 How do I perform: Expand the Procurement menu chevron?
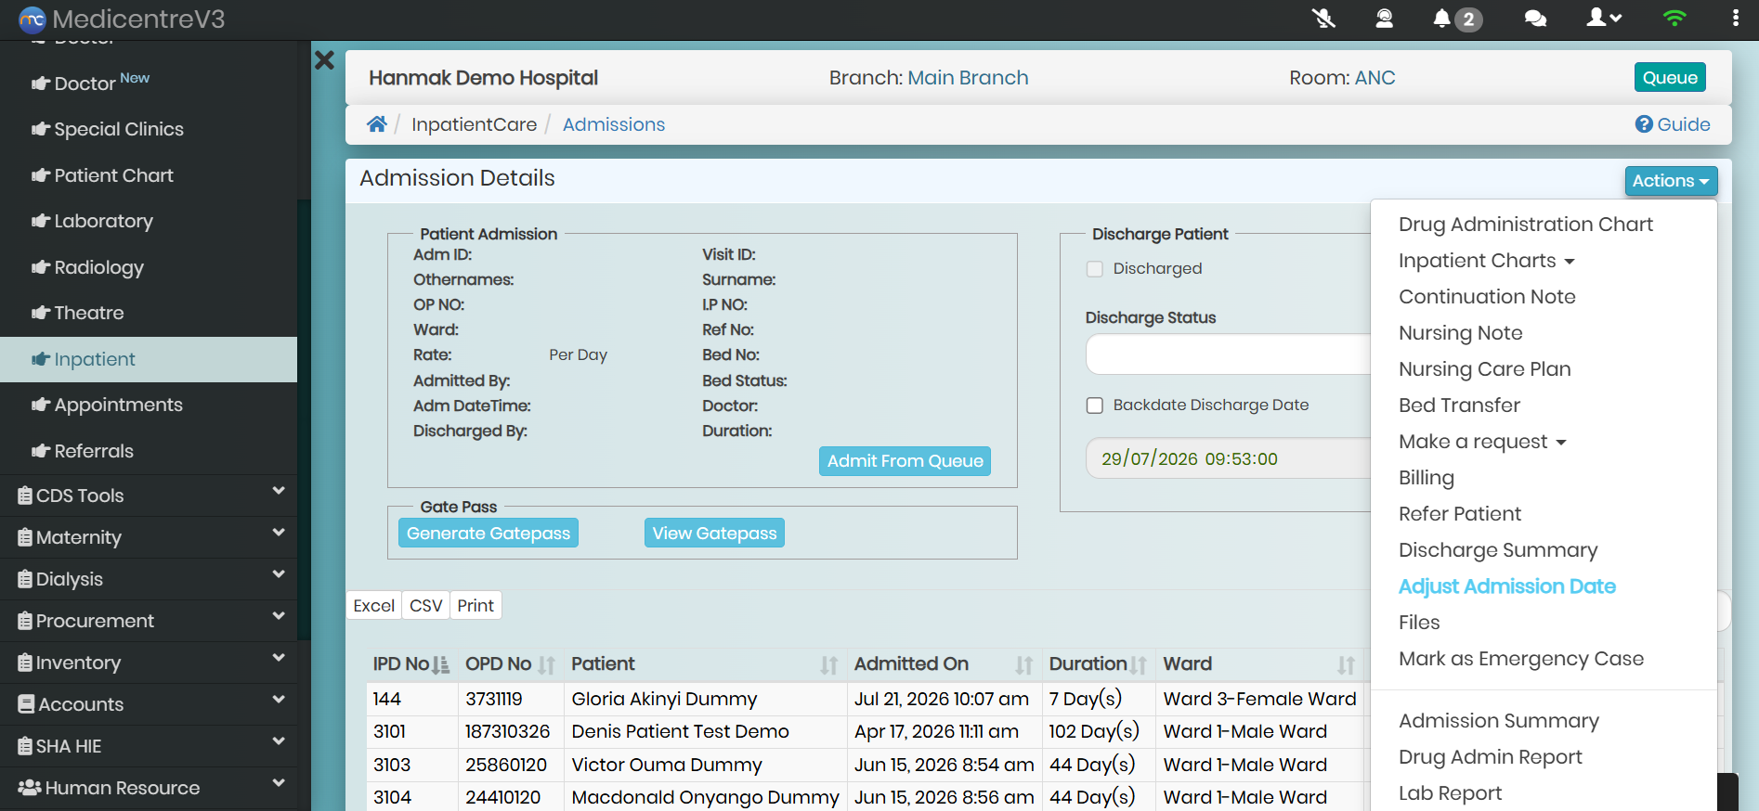pos(279,616)
